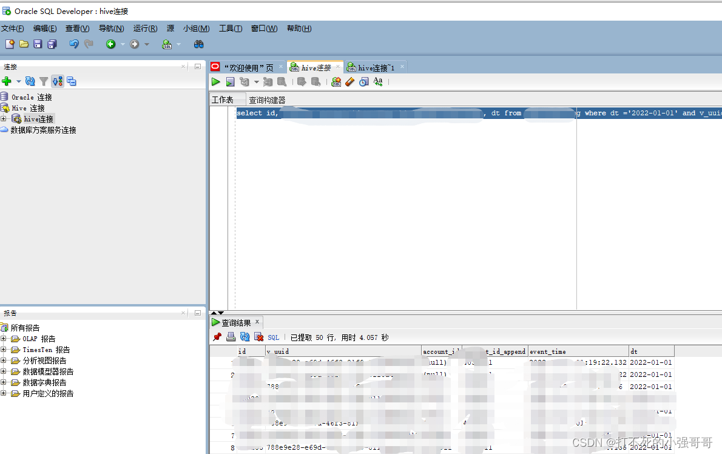Close the 查询结果 tab
The height and width of the screenshot is (454, 722).
coord(257,322)
